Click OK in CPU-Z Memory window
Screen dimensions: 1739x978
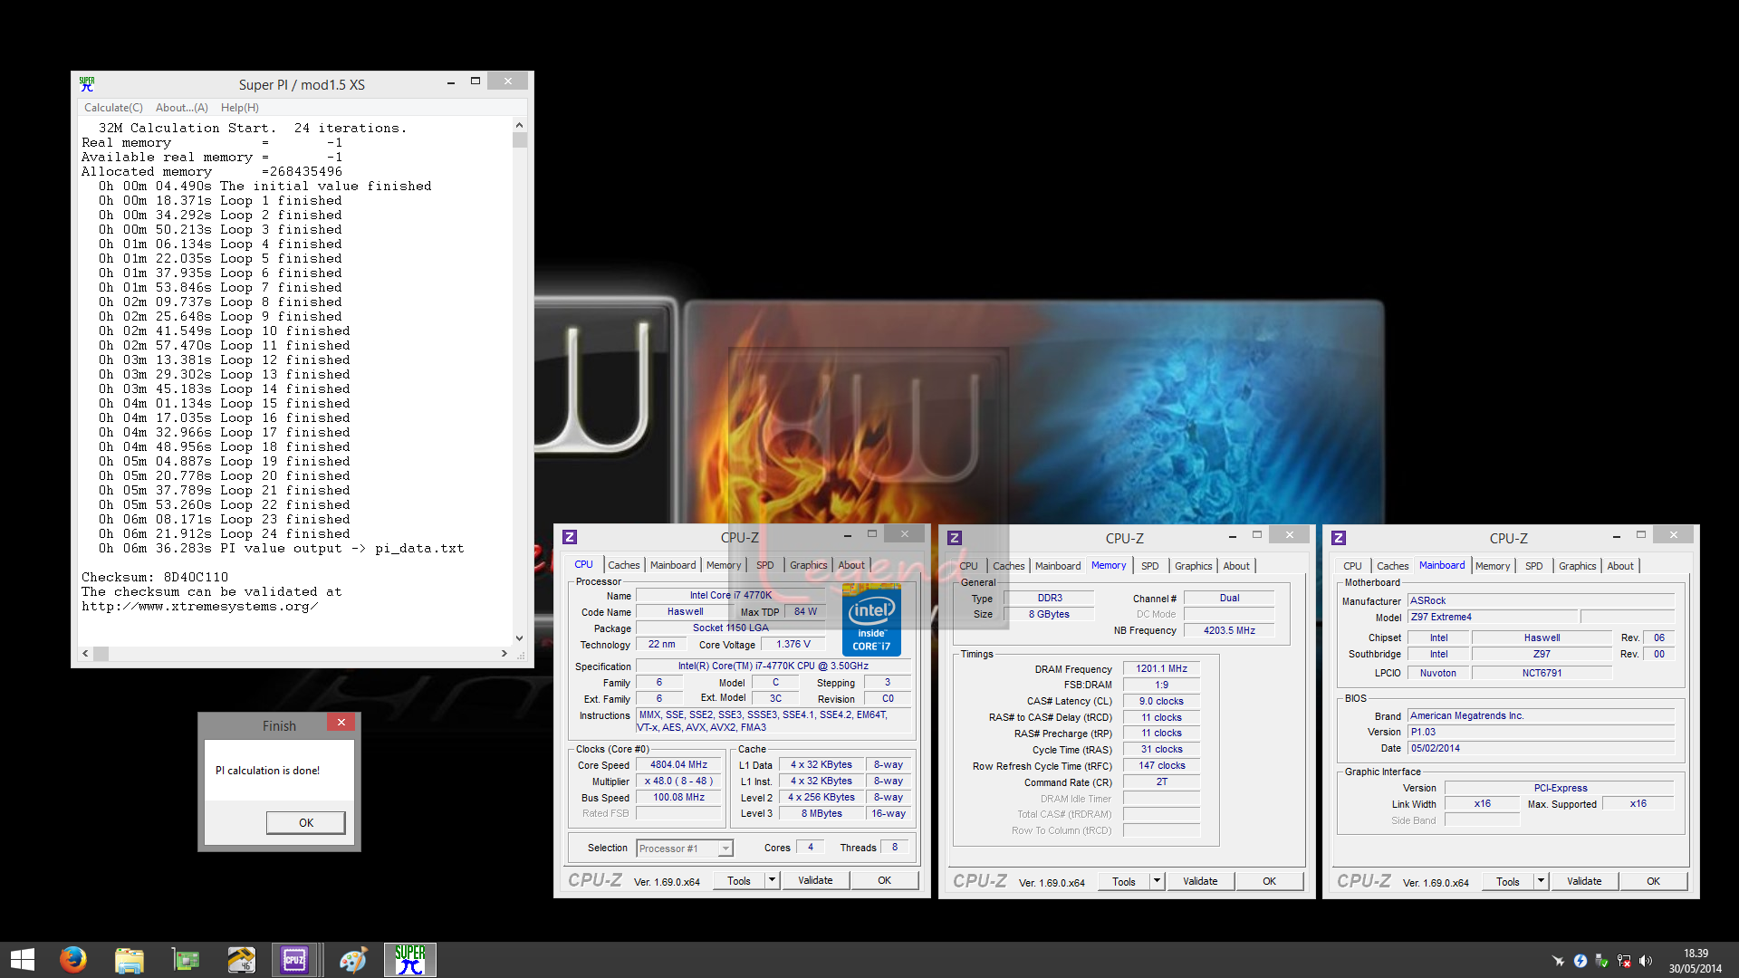pyautogui.click(x=1270, y=881)
